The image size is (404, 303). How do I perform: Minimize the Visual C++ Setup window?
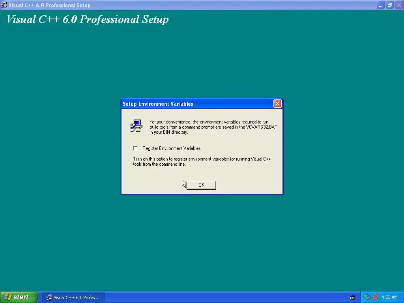click(x=381, y=5)
